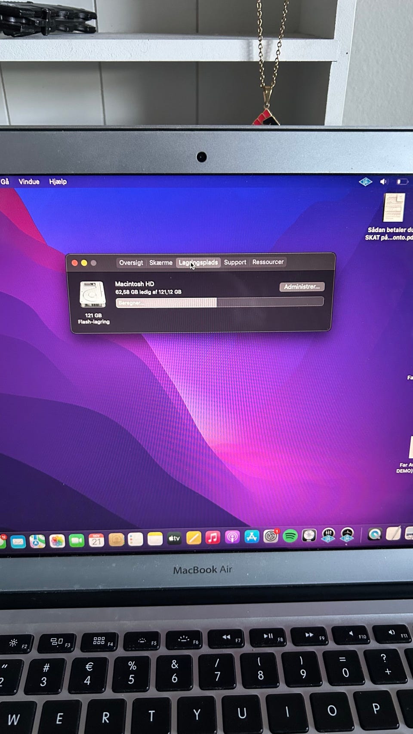Open the Photos app in the dock

point(57,541)
